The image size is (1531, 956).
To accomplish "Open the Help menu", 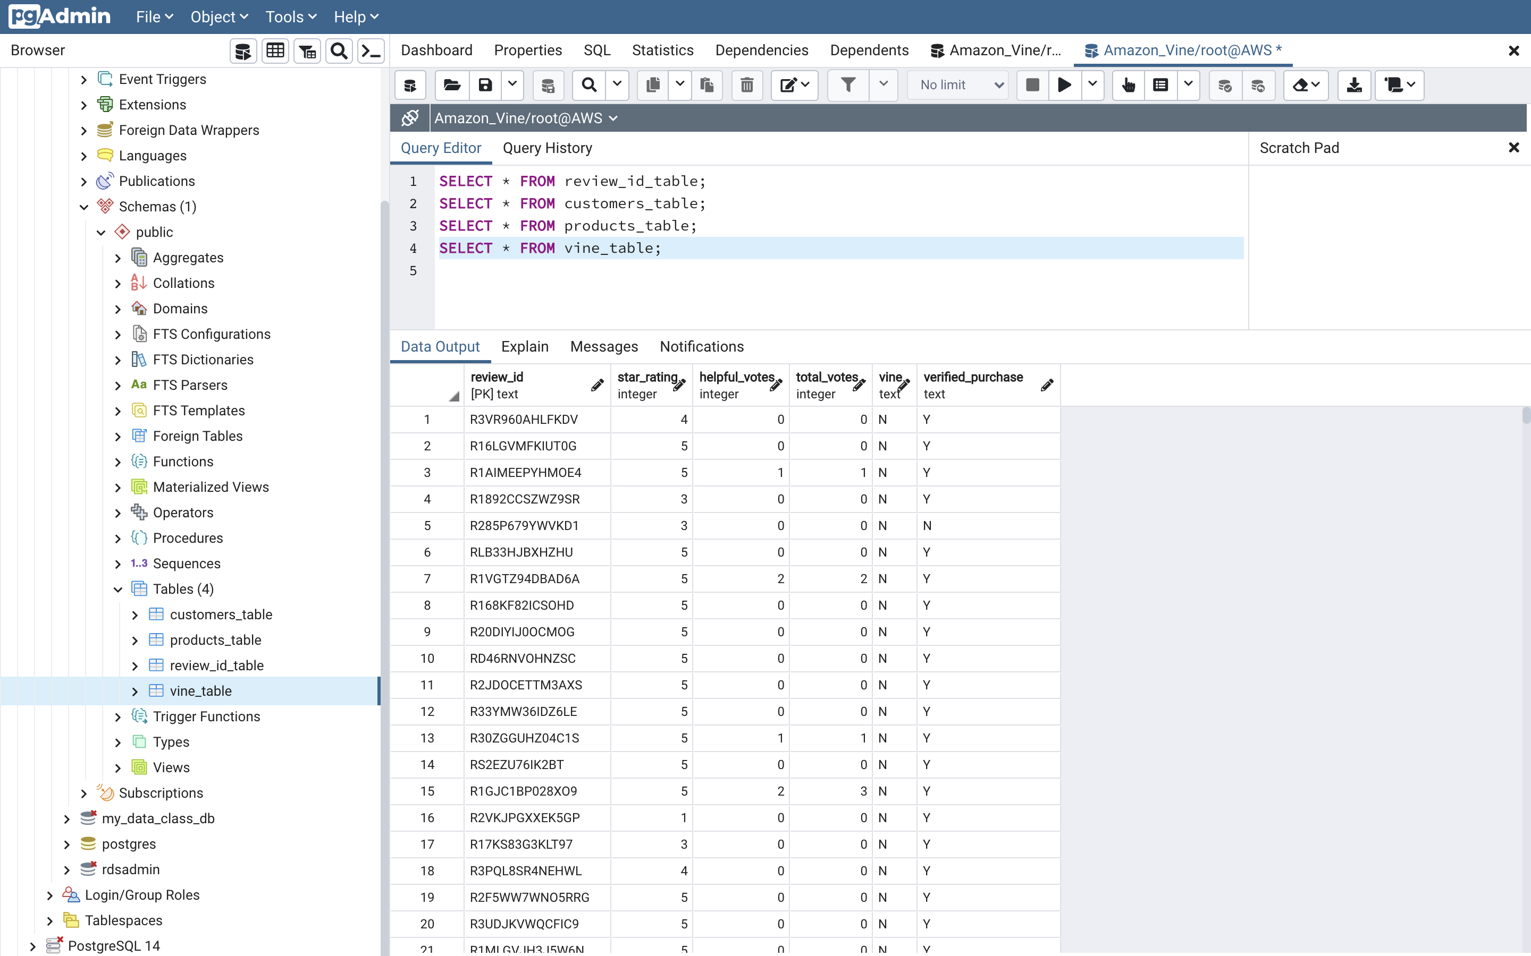I will coord(356,17).
